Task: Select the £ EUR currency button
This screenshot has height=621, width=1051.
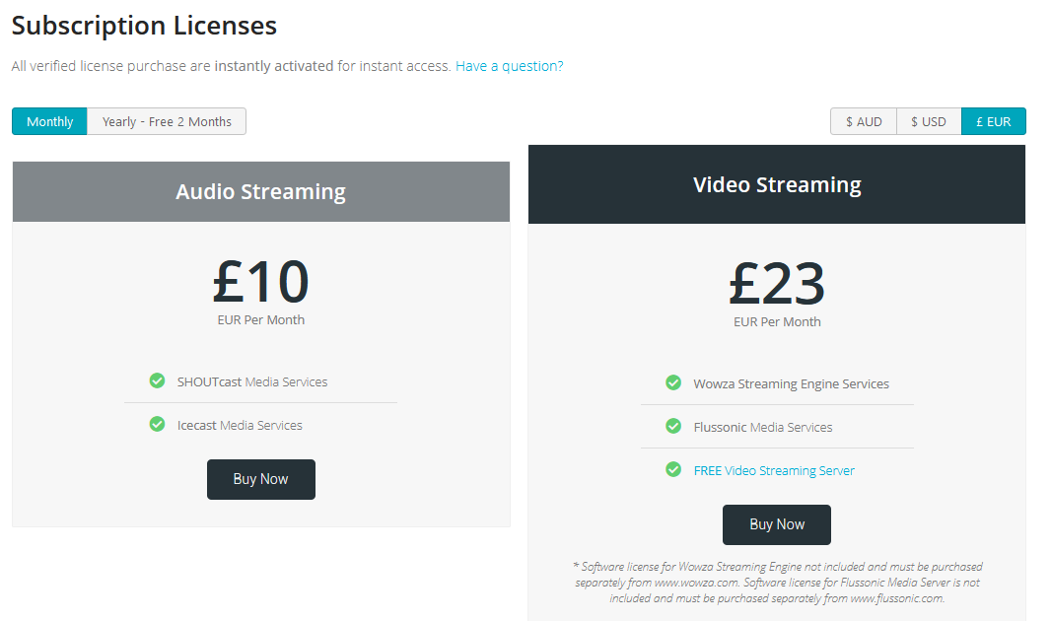Action: pos(994,121)
